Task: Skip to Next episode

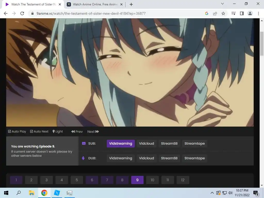Action: (93, 131)
